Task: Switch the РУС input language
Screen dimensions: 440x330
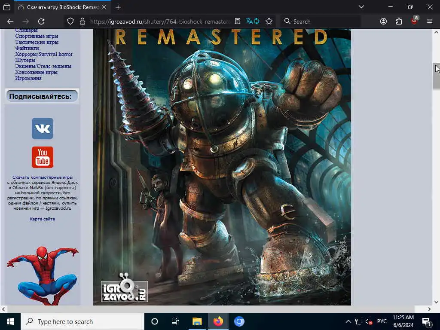Action: (382, 321)
